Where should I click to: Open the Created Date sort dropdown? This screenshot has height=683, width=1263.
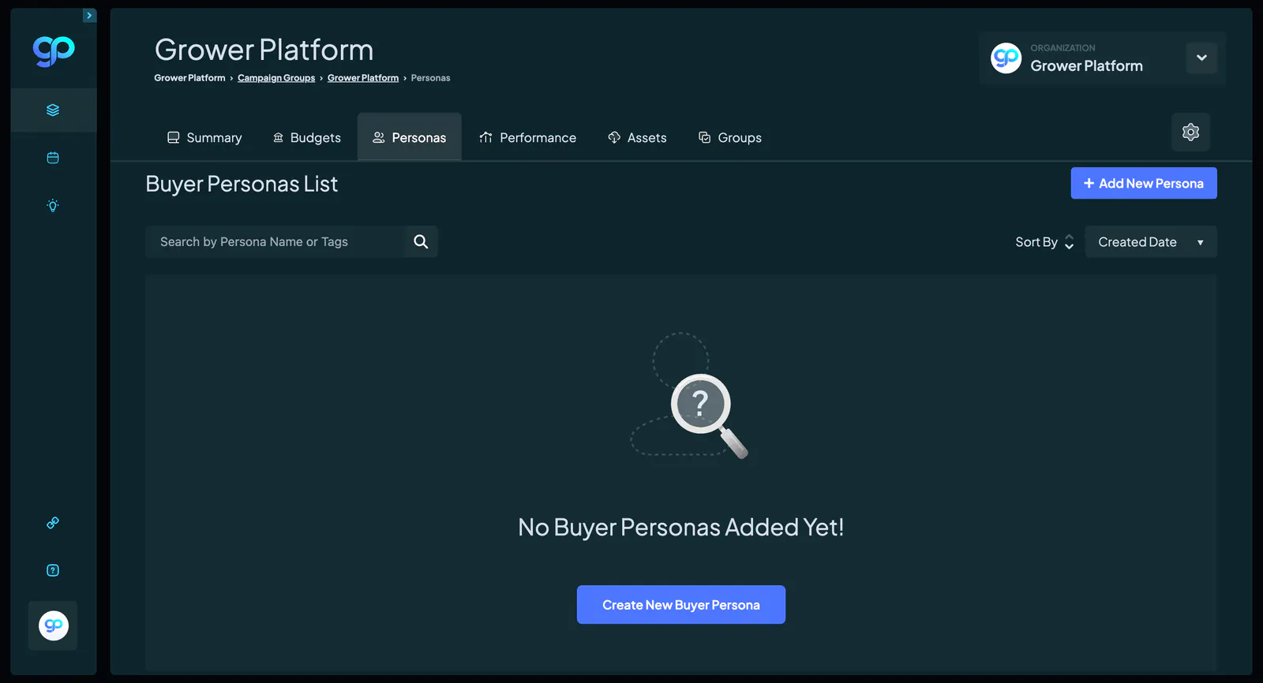tap(1151, 242)
